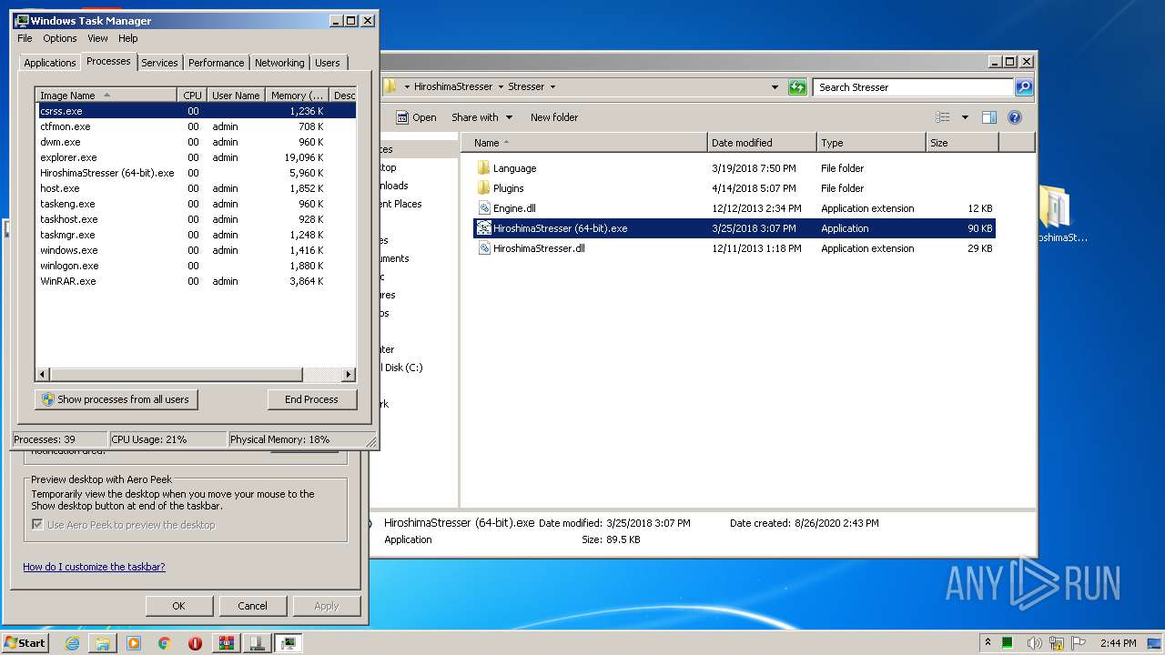Change view with the views icon

[943, 117]
